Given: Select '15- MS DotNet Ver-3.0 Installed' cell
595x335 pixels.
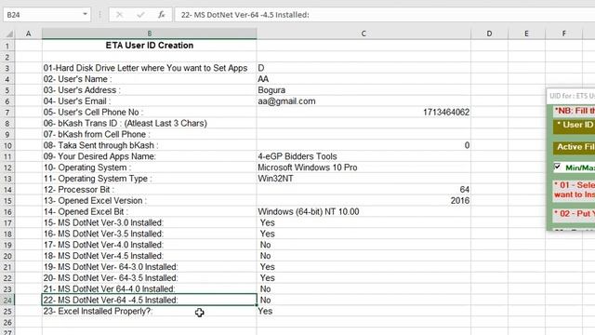Looking at the screenshot, I should 149,222.
